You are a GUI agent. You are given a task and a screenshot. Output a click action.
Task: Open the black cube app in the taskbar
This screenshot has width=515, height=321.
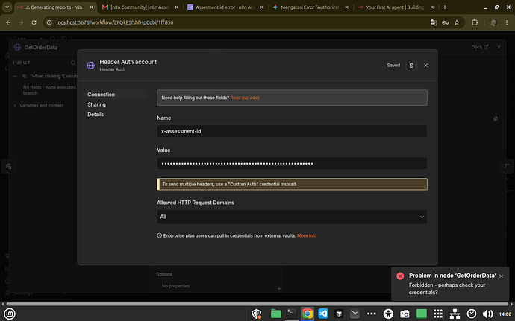pos(339,314)
